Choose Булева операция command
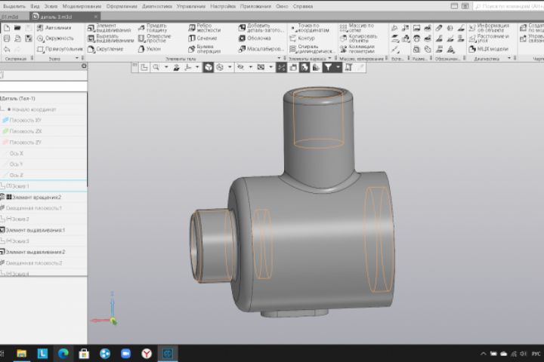The width and height of the screenshot is (544, 362). (x=204, y=49)
